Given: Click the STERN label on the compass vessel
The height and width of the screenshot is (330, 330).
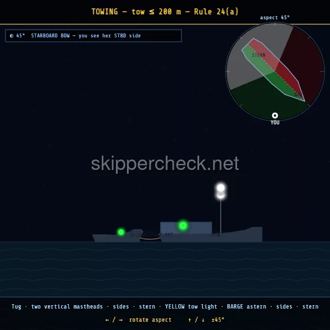Looking at the screenshot, I should 258,55.
